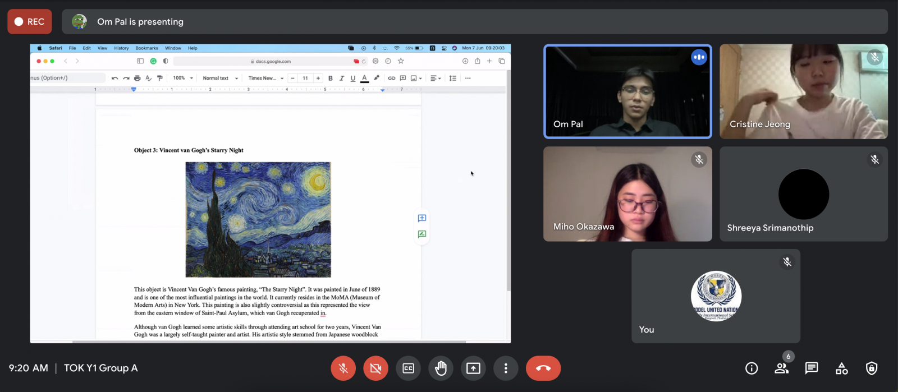Unmute the microphone in the call bar
Screen dimensions: 898x392
click(x=343, y=368)
